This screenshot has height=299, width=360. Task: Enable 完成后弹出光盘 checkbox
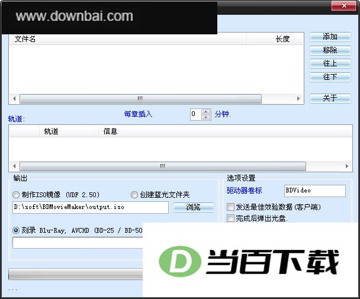click(230, 218)
